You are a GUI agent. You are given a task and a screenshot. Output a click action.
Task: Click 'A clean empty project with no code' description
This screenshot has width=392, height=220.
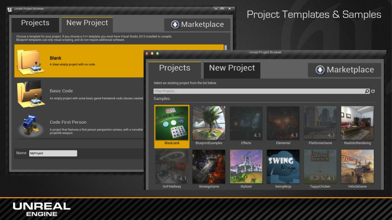tap(72, 64)
